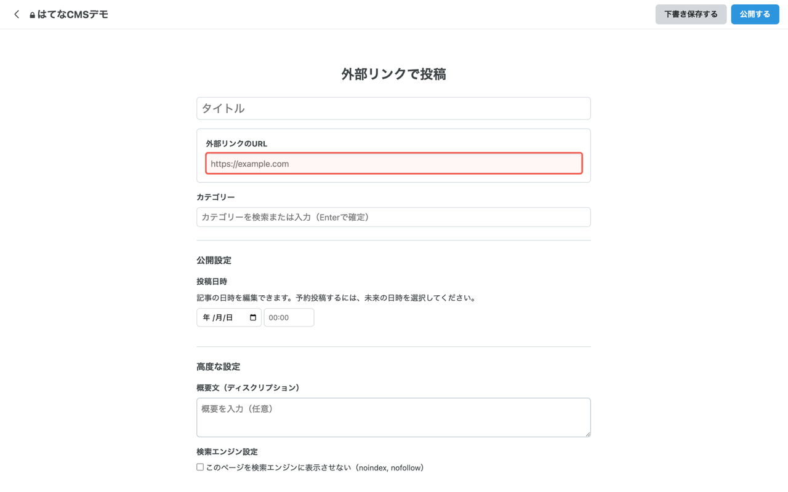Click the textarea resize grip corner
Image resolution: width=788 pixels, height=492 pixels.
(588, 434)
